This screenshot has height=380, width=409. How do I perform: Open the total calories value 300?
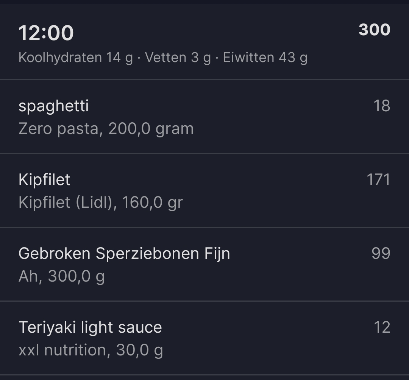[373, 30]
